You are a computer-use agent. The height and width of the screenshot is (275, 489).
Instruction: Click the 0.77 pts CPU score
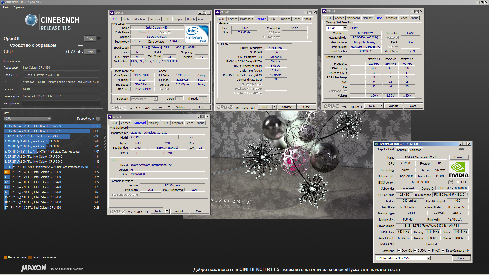click(74, 52)
